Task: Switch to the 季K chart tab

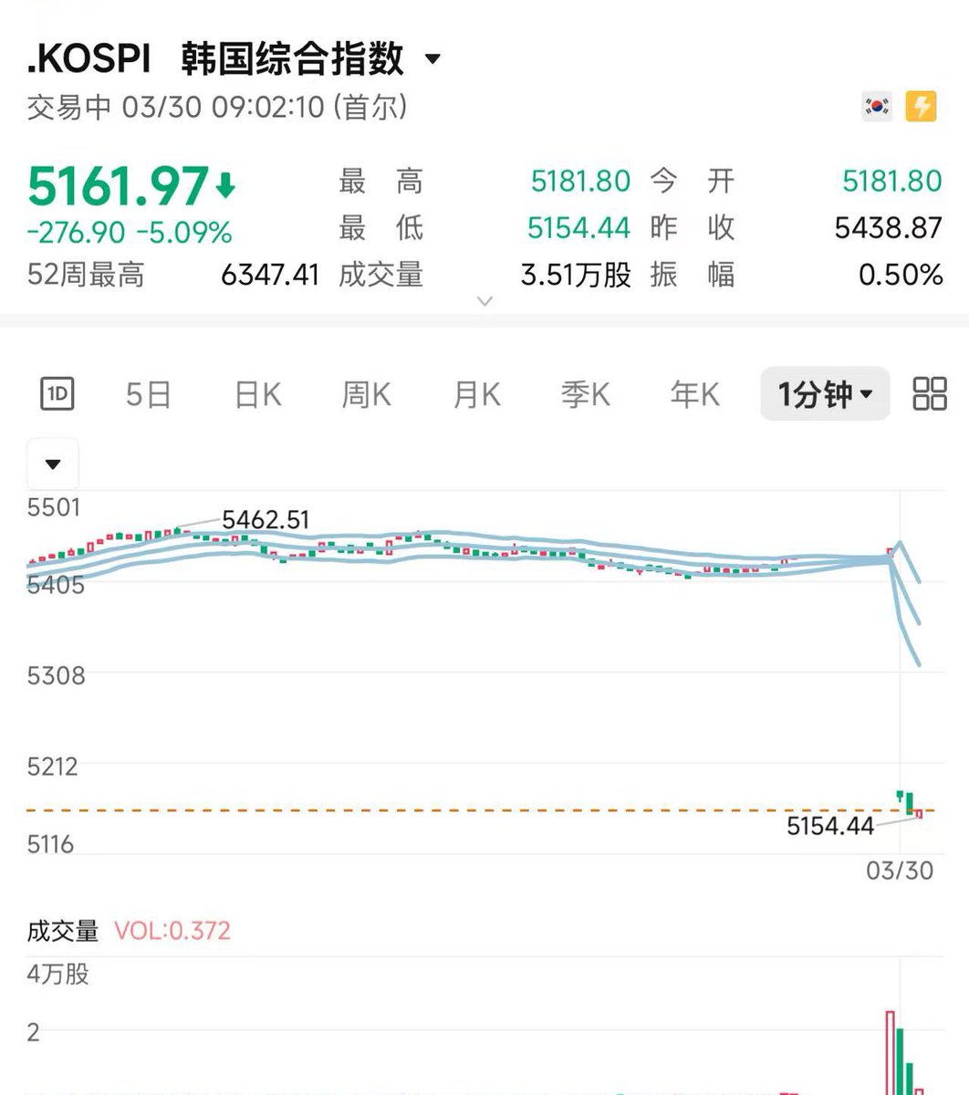Action: [x=585, y=394]
